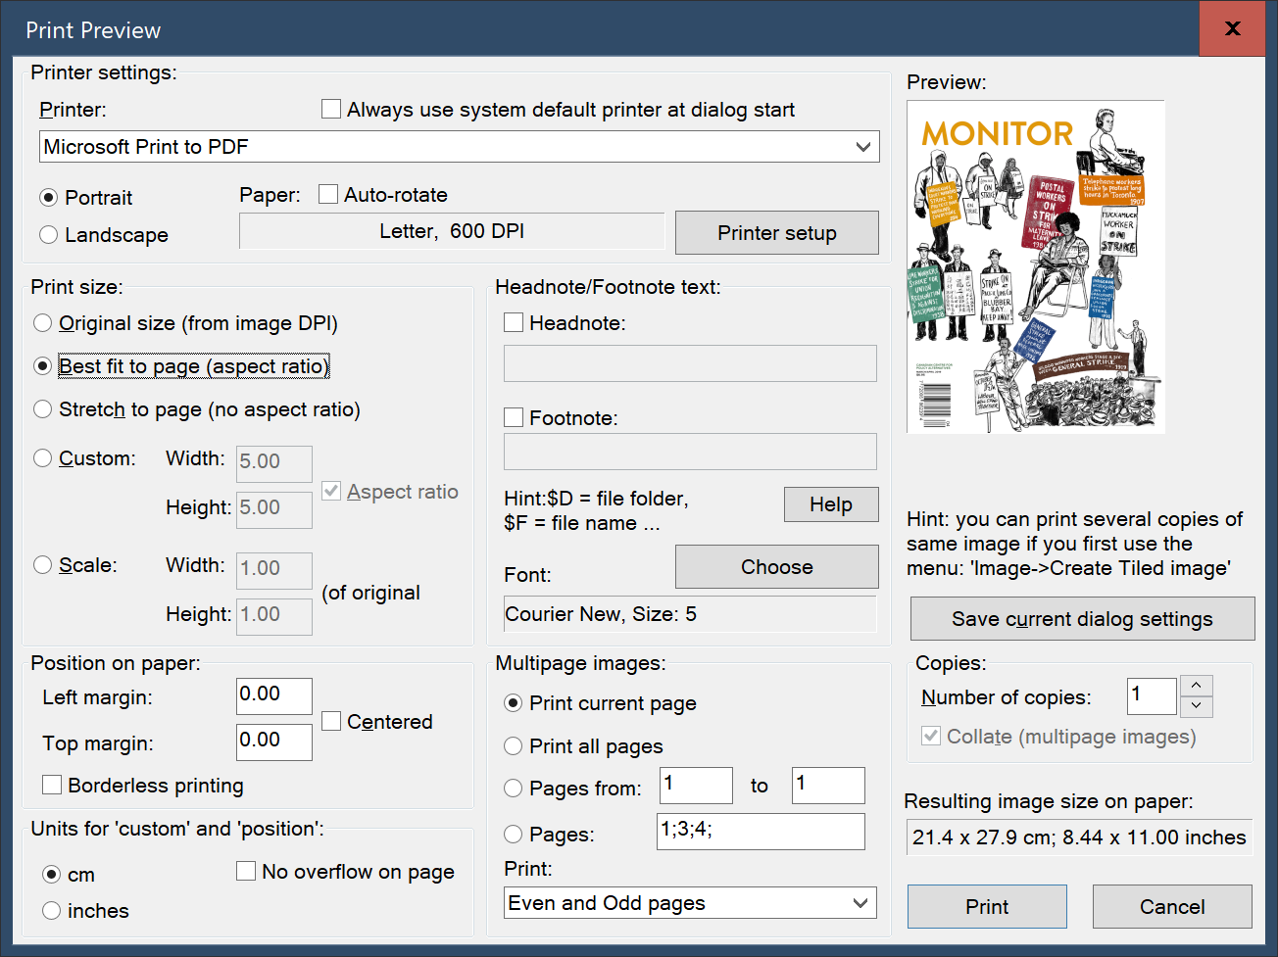Enable 'No overflow on page'
Screen dimensions: 1278x957
click(246, 871)
